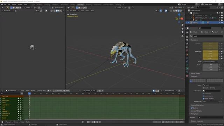Toggle overlays in the right viewport header
Screen dimensions: 224x126
coord(166,11)
